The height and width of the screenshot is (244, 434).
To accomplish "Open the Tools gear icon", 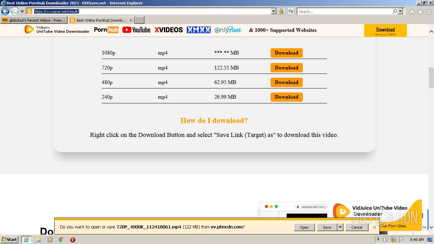I will point(429,12).
